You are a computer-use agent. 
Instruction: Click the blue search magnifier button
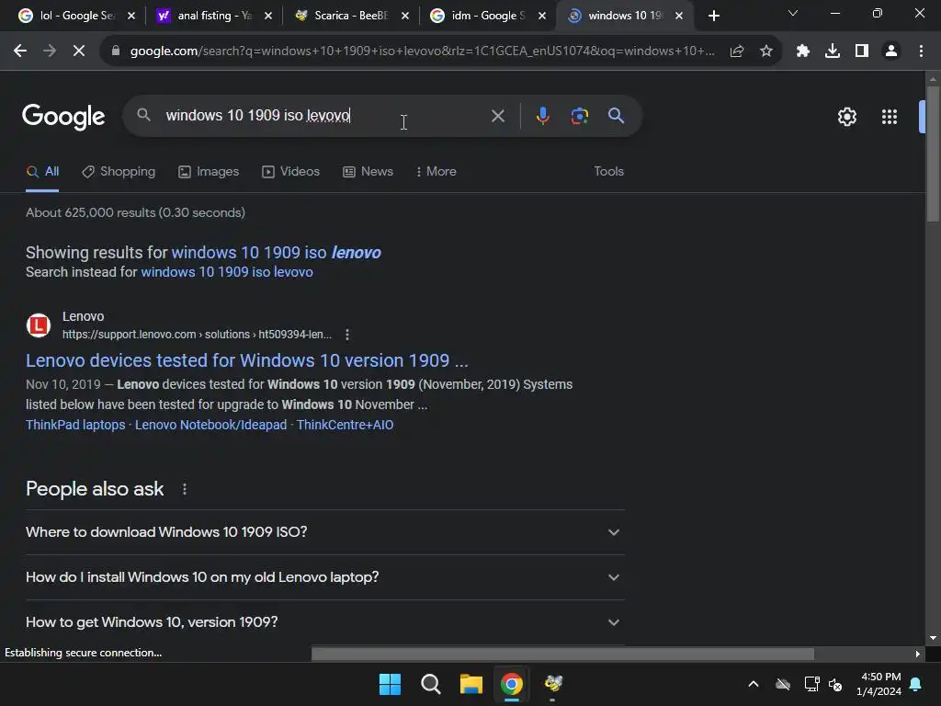pos(617,116)
